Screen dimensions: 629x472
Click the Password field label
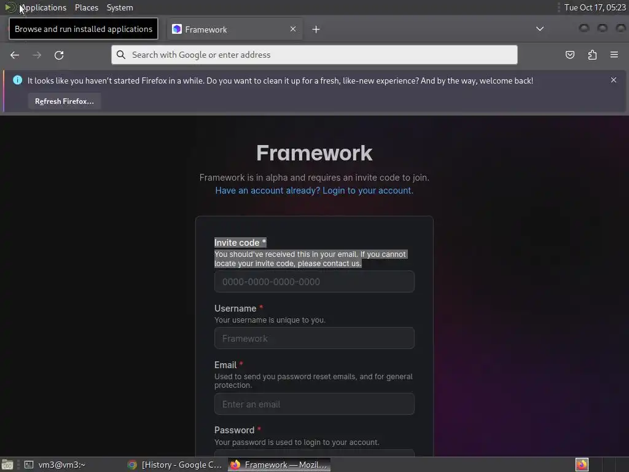[x=234, y=430]
